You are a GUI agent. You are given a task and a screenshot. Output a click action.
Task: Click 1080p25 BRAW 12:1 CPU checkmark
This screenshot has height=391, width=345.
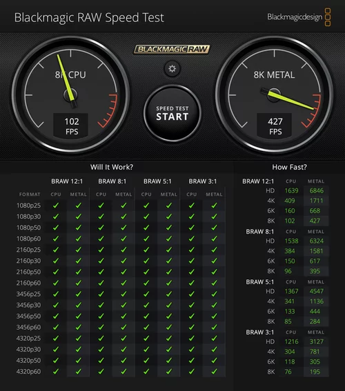pyautogui.click(x=56, y=205)
